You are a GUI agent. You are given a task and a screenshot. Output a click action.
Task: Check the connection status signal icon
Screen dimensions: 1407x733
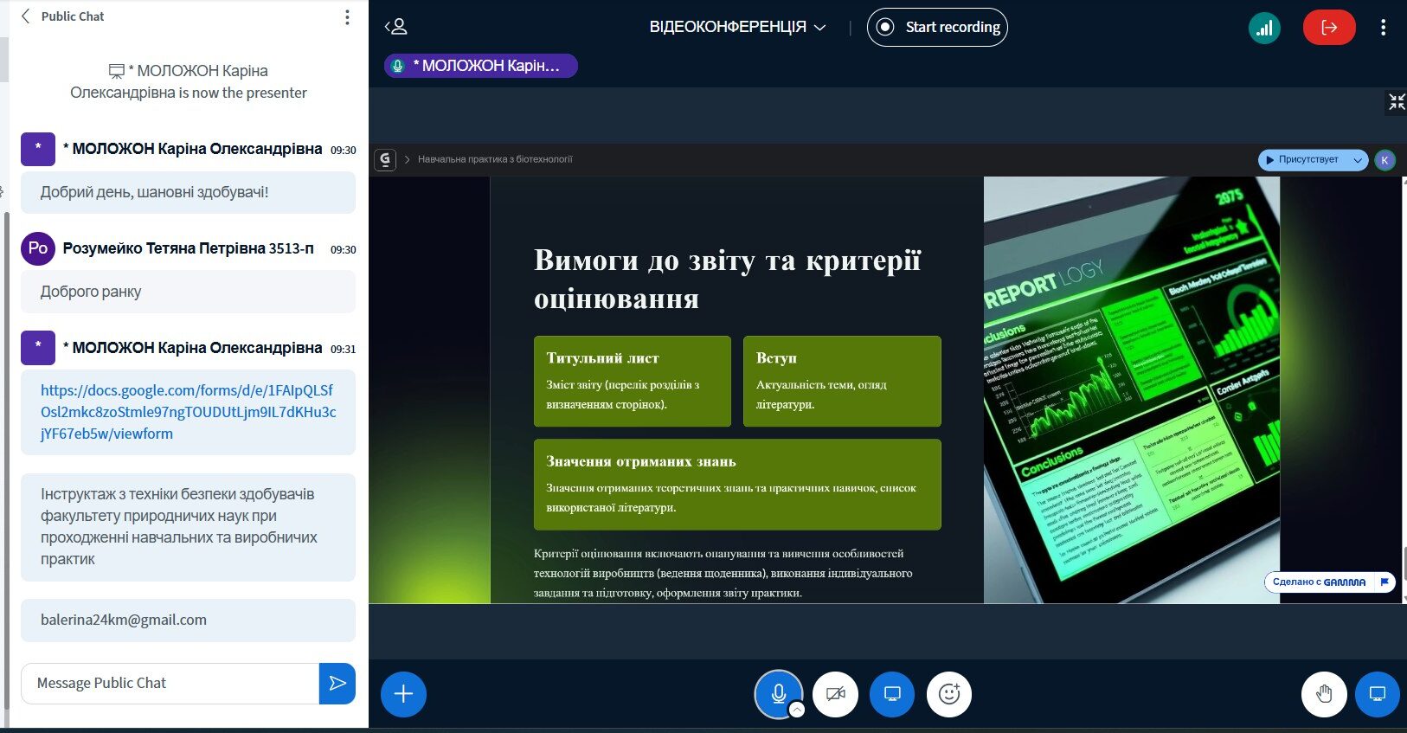pyautogui.click(x=1264, y=28)
